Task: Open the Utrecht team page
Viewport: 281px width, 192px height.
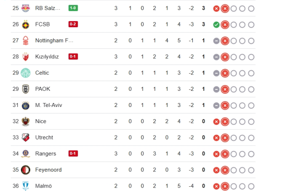Action: pos(44,138)
